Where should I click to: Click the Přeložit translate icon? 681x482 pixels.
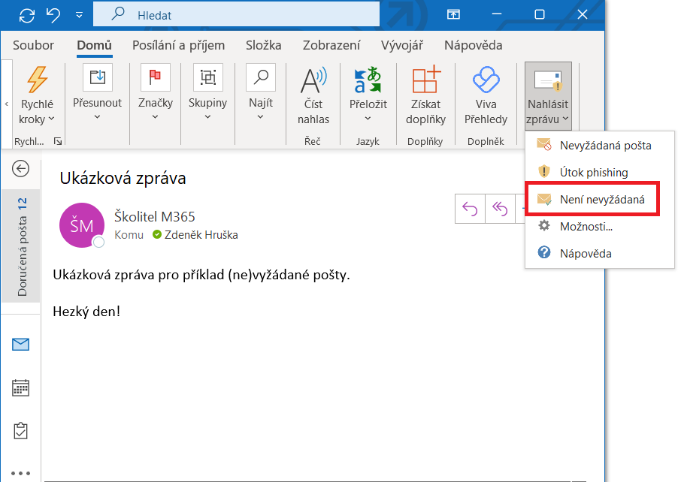tap(368, 80)
